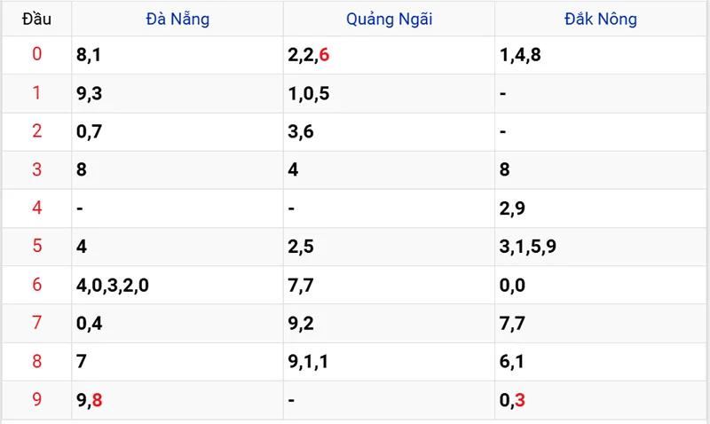Select row head number 7
The height and width of the screenshot is (424, 710).
[x=36, y=323]
